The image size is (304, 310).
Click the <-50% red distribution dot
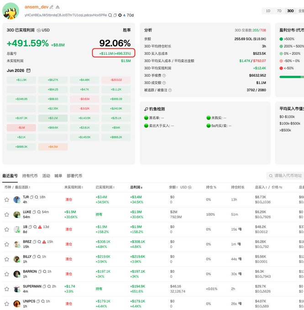tap(281, 68)
